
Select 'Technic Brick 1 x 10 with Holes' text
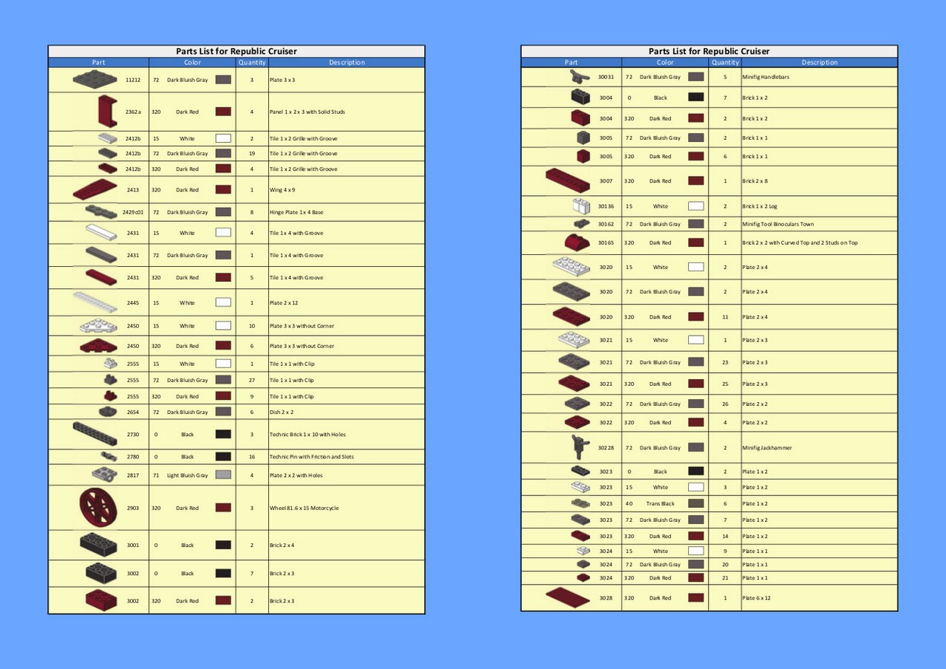tap(307, 434)
